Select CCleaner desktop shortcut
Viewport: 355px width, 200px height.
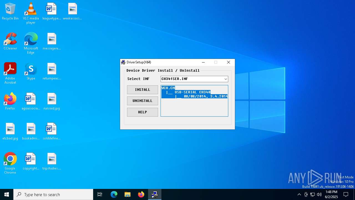coord(10,42)
